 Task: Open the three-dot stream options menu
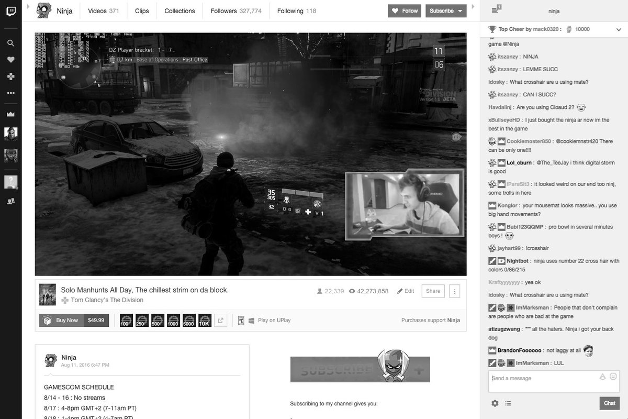pos(454,291)
